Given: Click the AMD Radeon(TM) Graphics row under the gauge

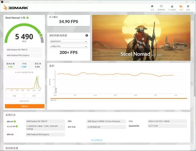Looking at the screenshot, I should [x=24, y=55].
